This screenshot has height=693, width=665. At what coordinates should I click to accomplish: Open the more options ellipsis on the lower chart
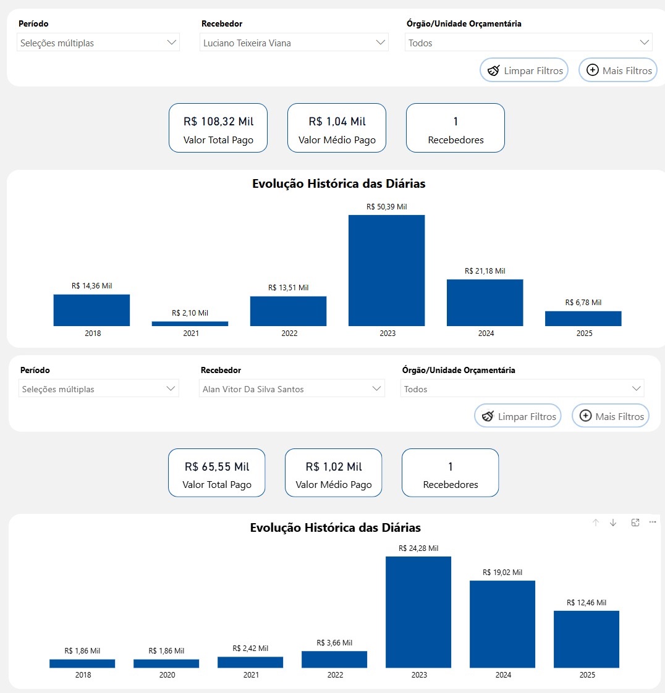click(653, 523)
